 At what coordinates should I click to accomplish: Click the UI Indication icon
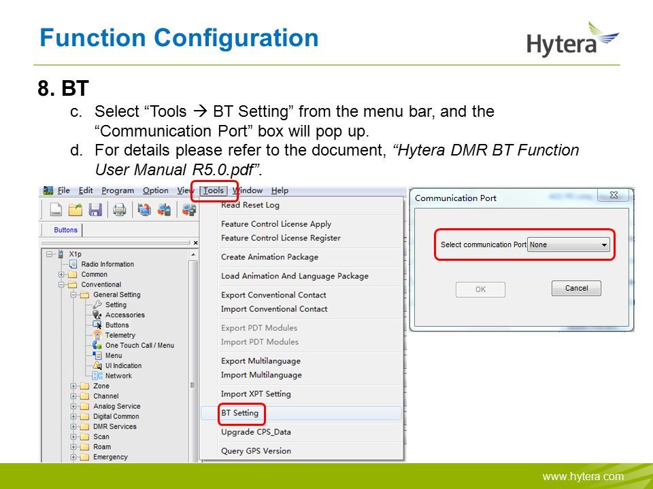click(97, 365)
